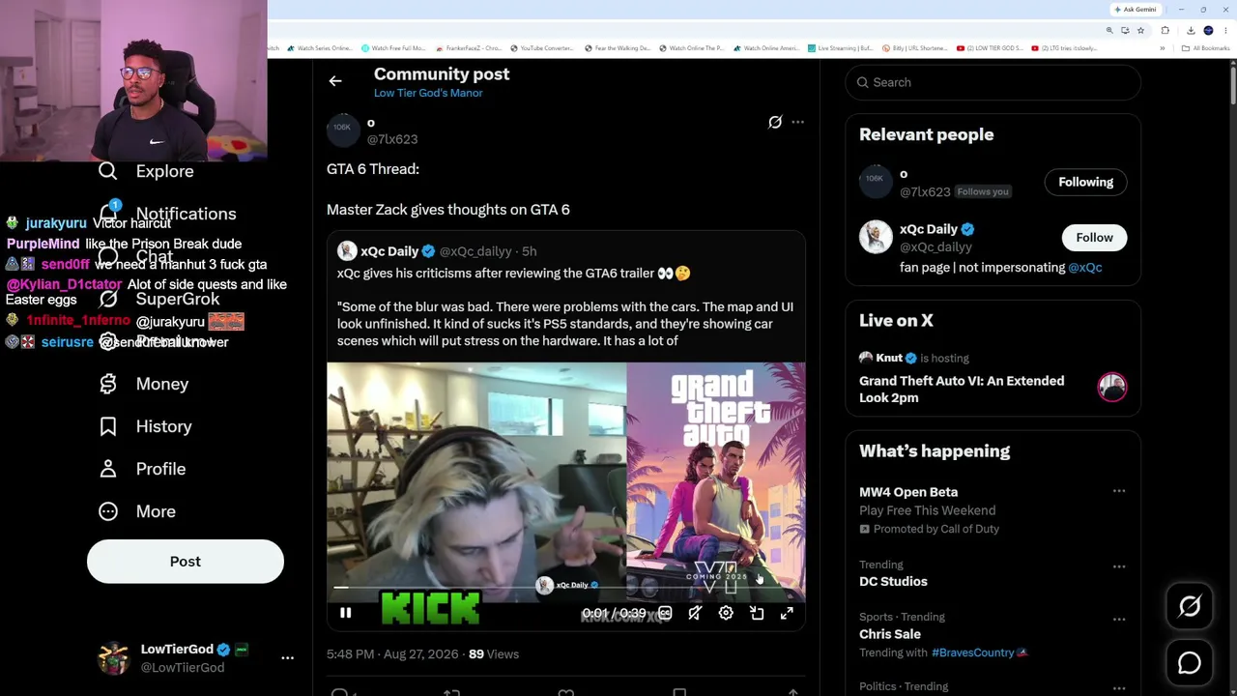The image size is (1237, 696).
Task: Open the post's three-dot options menu
Action: click(797, 122)
